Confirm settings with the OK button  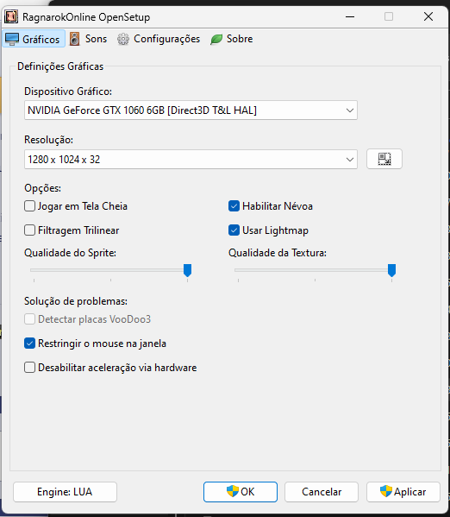[x=241, y=492]
